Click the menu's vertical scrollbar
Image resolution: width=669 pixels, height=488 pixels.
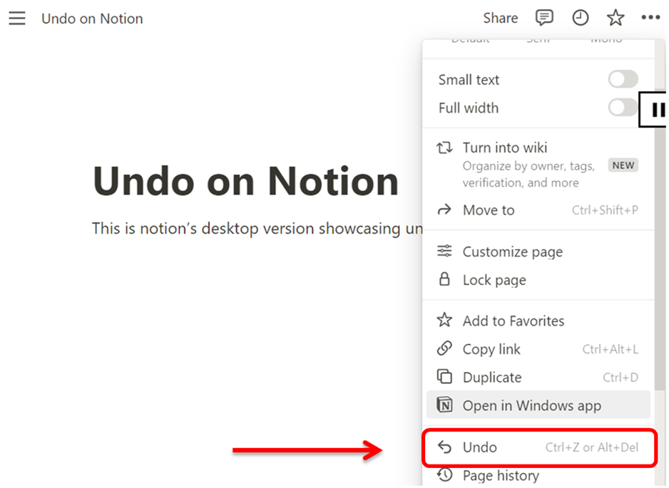click(660, 260)
